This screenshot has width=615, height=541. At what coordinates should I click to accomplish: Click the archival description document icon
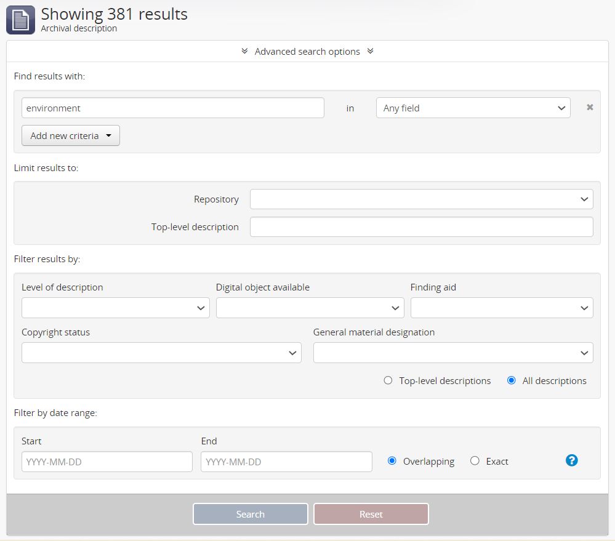click(x=20, y=20)
